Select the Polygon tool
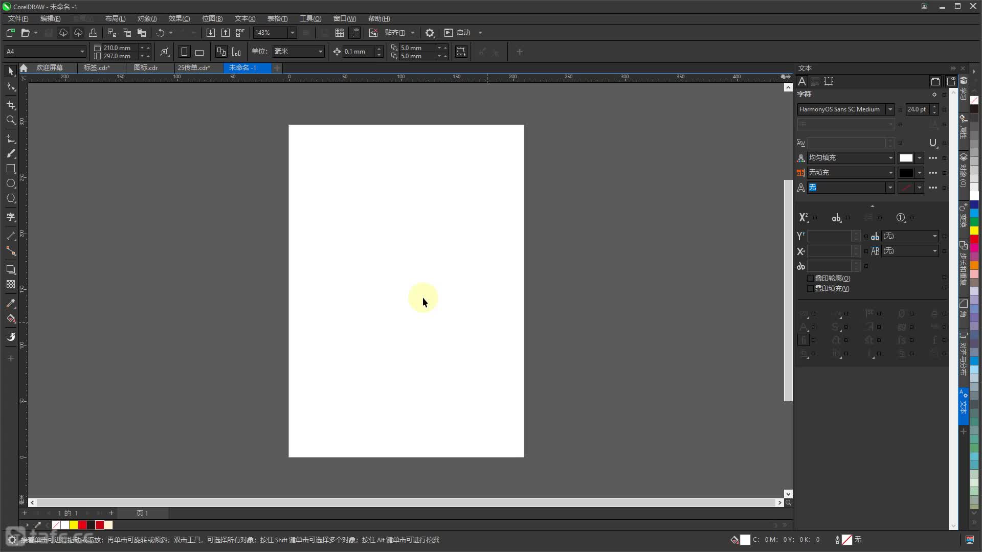Image resolution: width=982 pixels, height=552 pixels. click(11, 198)
